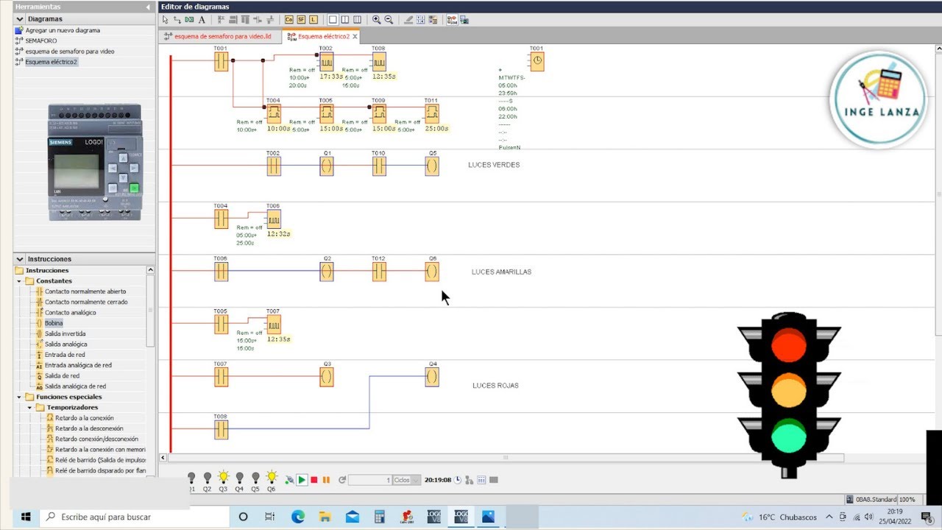Open the 'SF' special functions toolbar button
The width and height of the screenshot is (942, 530).
click(x=301, y=20)
